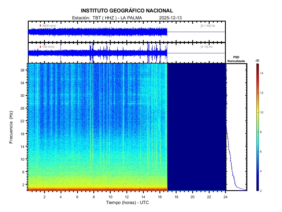Click the colorbar at the 8 dB level

point(257,132)
